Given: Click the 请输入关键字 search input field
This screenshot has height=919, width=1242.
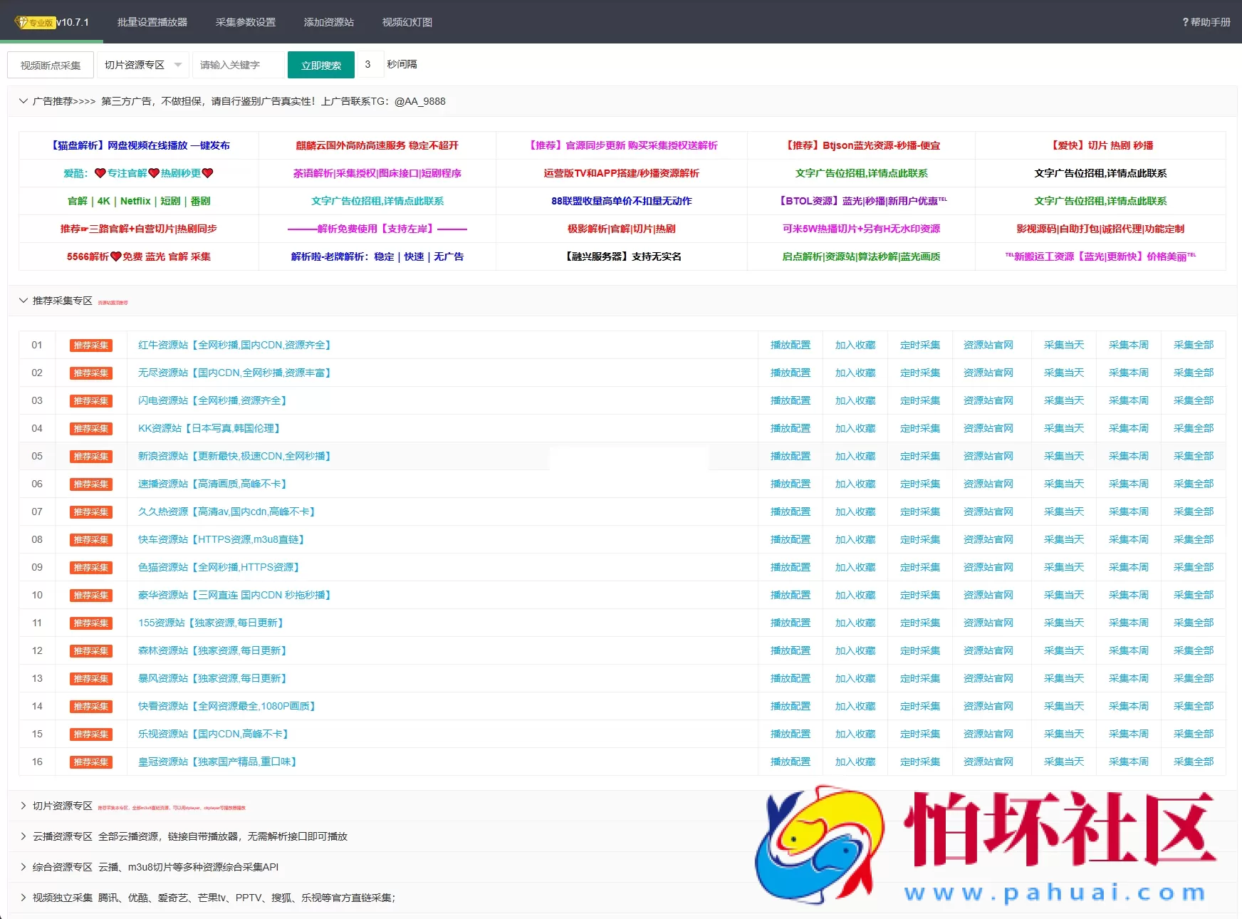Looking at the screenshot, I should pyautogui.click(x=239, y=64).
